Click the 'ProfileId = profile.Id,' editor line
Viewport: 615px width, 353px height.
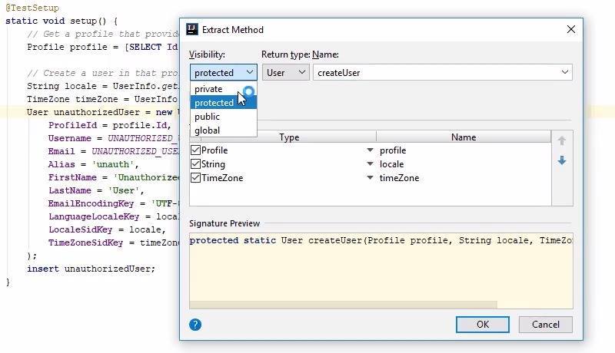click(110, 125)
